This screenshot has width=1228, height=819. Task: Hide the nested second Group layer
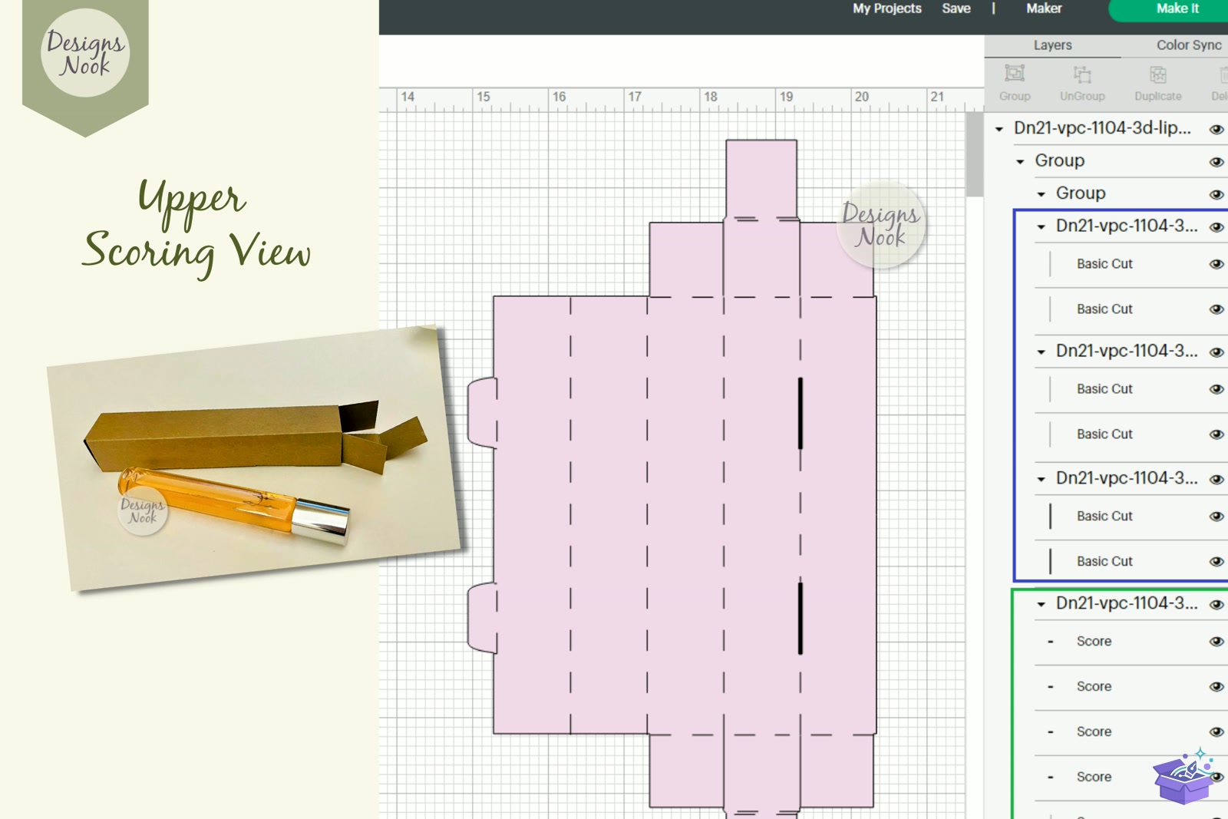(1216, 195)
